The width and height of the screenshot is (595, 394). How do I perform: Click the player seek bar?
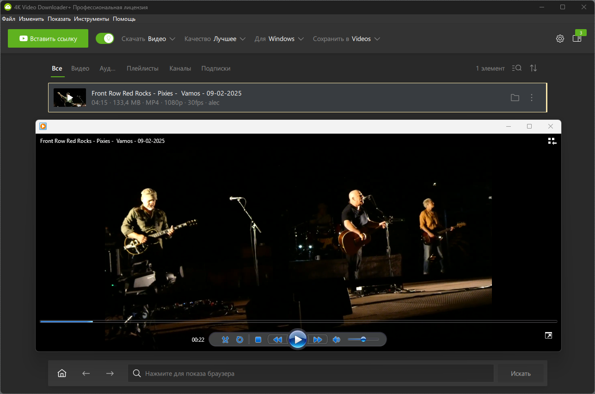[x=298, y=321]
